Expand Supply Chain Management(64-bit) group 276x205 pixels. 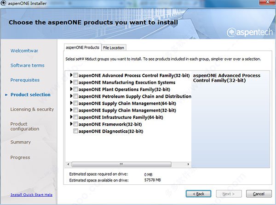click(x=71, y=103)
